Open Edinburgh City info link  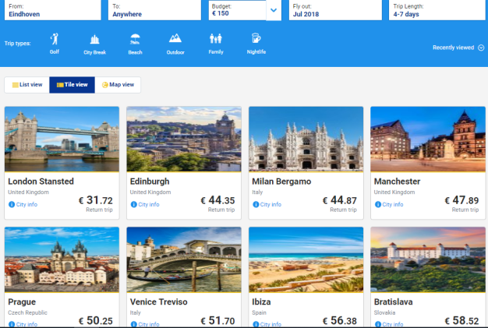tap(149, 204)
